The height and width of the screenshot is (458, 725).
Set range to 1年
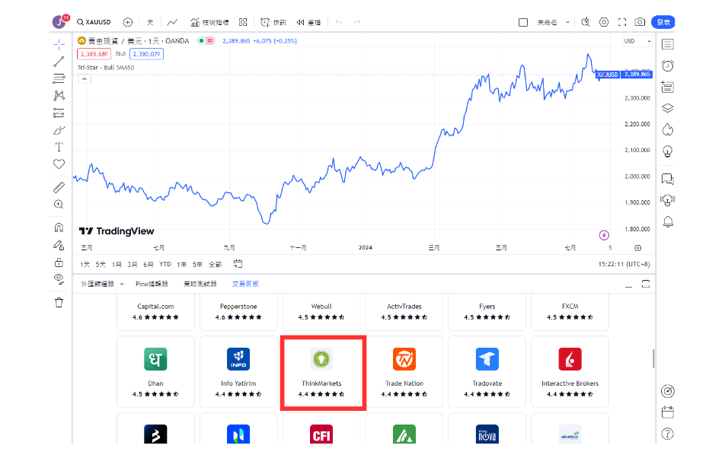click(182, 265)
